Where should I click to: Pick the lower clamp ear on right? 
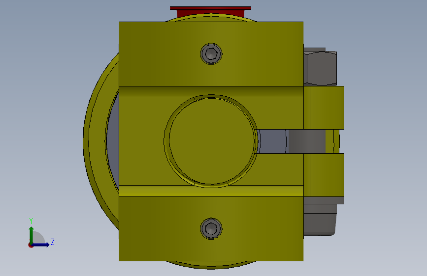tap(324, 175)
